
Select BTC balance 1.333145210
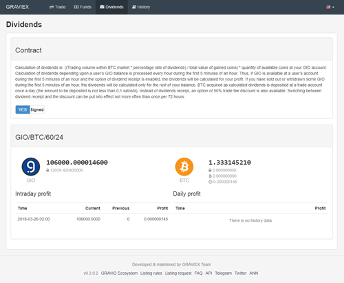230,163
